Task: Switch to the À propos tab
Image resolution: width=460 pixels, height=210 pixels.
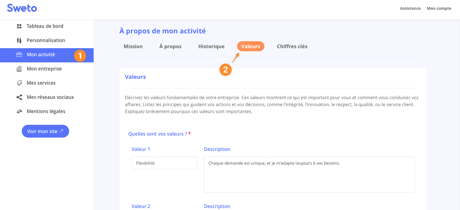Action: [170, 47]
